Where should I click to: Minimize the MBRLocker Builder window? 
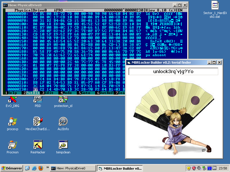coord(210,62)
